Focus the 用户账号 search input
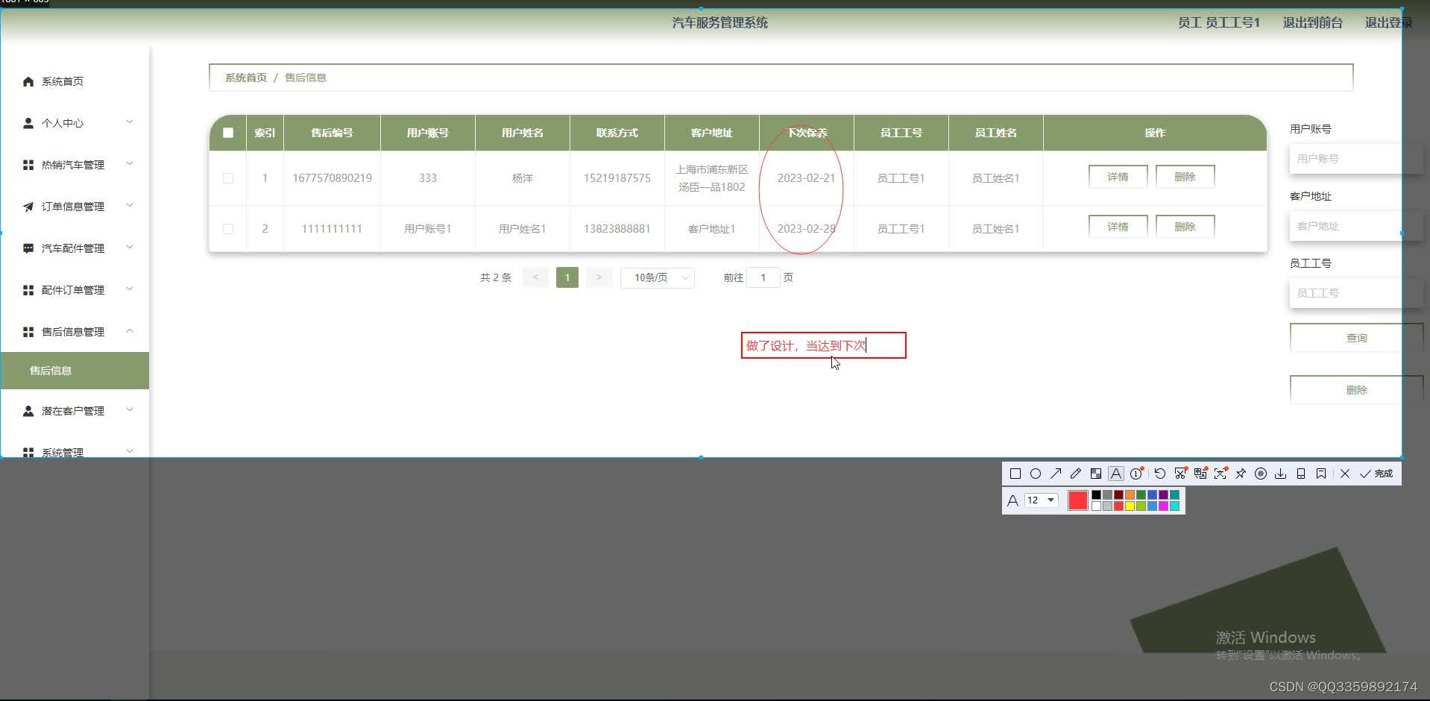 coord(1356,159)
